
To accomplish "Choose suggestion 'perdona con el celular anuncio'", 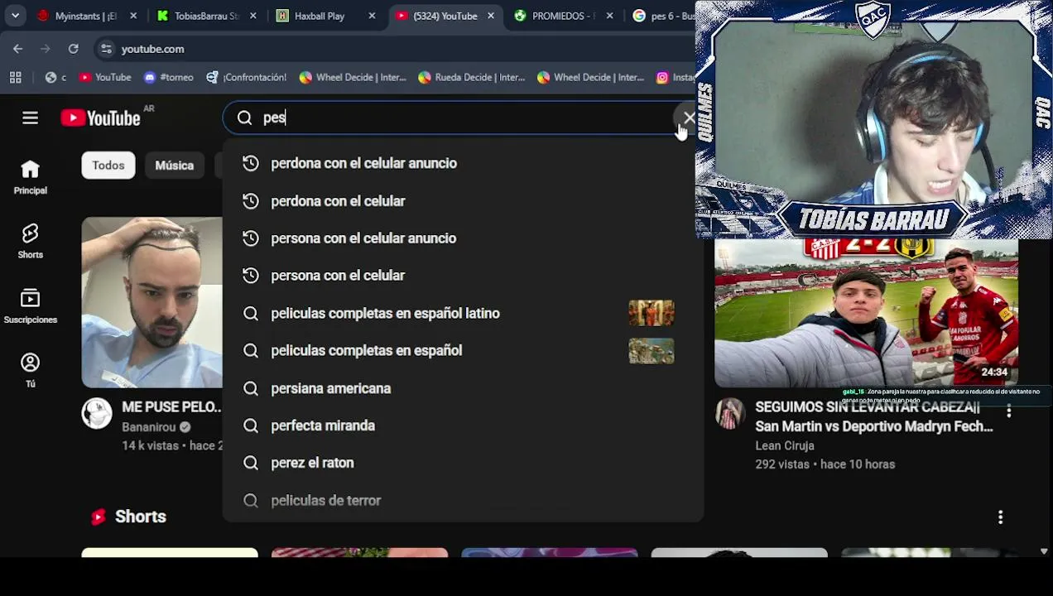I will coord(463,163).
